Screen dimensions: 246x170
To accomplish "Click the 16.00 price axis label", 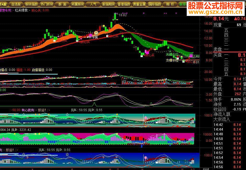I will (208, 24).
